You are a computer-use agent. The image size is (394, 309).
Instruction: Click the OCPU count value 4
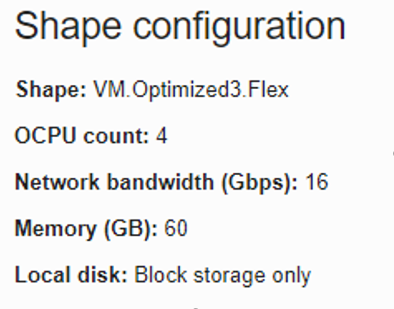(x=161, y=136)
